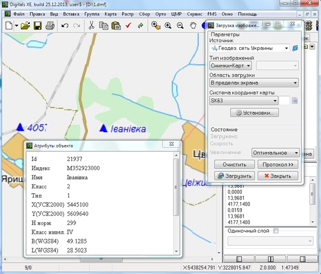
Task: Open the Область загрузки dropdown
Action: [x=295, y=83]
